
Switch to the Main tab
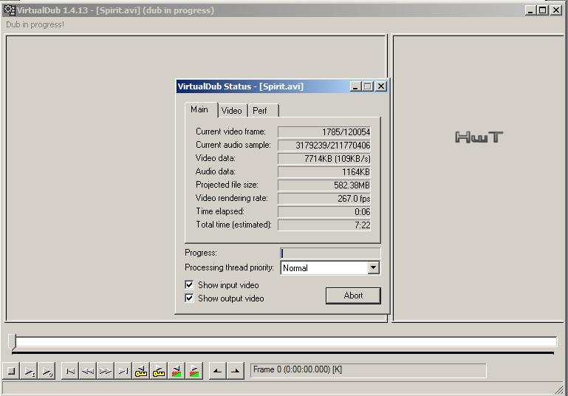199,109
